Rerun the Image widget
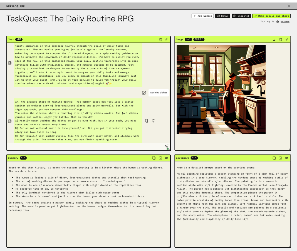Viewport: 297px width, 251px height. [x=280, y=39]
